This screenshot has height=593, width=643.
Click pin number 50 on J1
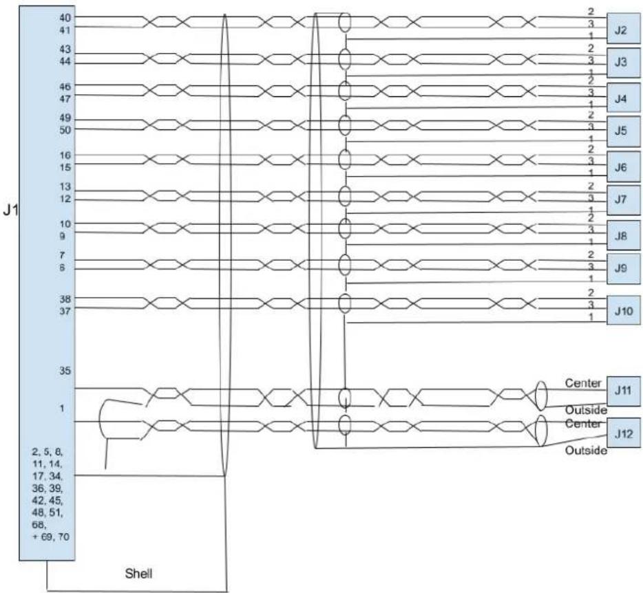coord(65,130)
